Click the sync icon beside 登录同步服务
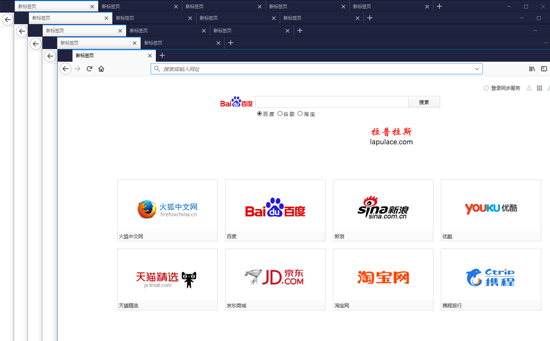The width and height of the screenshot is (550, 341). point(486,88)
